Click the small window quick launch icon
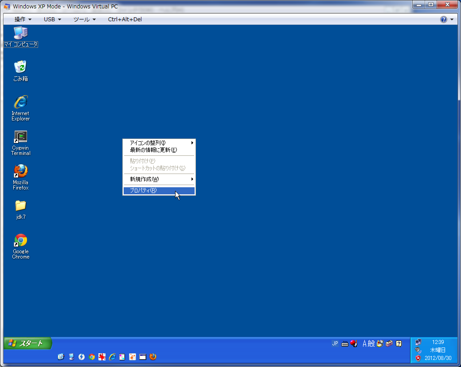461x367 pixels. 143,357
